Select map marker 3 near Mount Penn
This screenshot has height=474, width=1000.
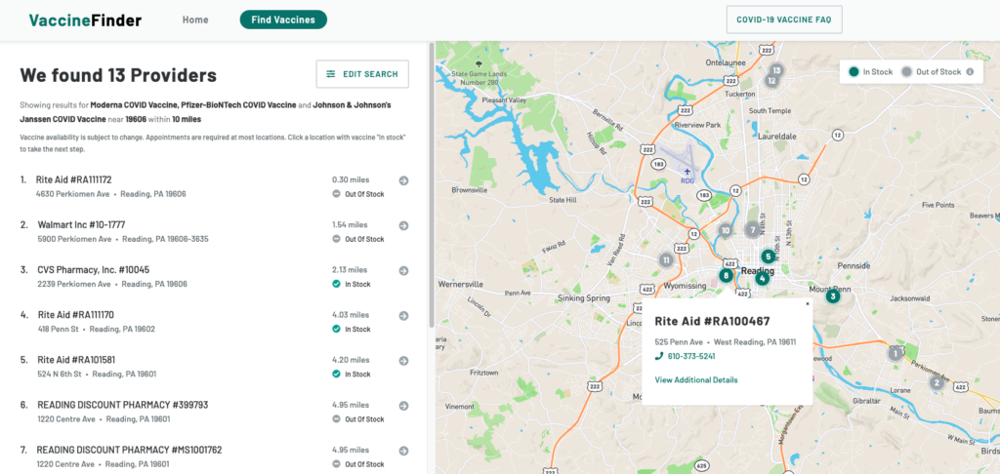pyautogui.click(x=832, y=296)
